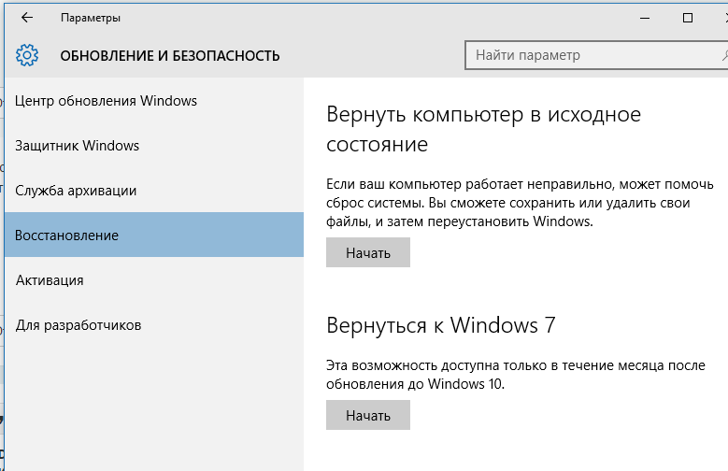This screenshot has width=728, height=471.
Task: Go to 'Служба архивации' section
Action: point(77,191)
